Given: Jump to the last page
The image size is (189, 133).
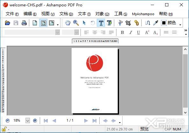Looking at the screenshot, I should (x=94, y=121).
